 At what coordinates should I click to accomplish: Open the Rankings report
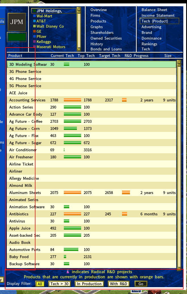coord(149,44)
